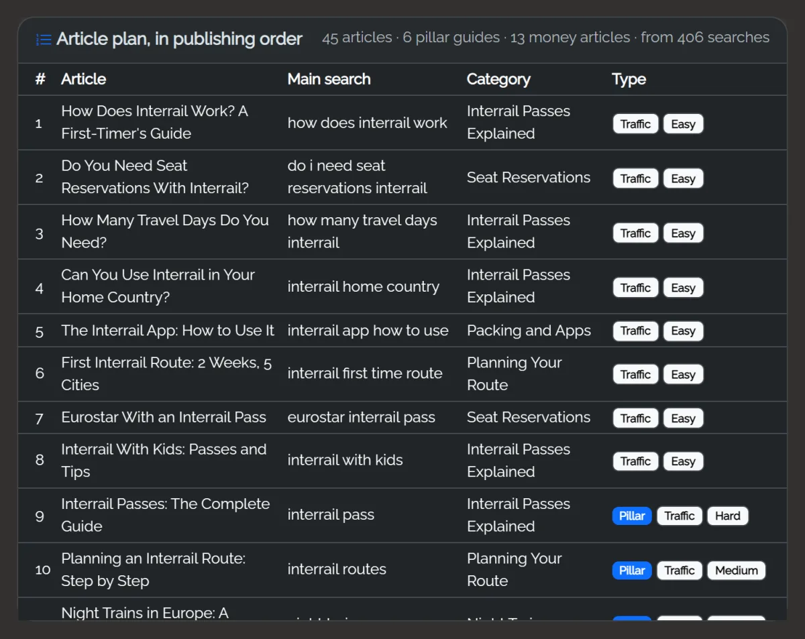Click the Easy badge in row 8
The height and width of the screenshot is (639, 805).
tap(683, 461)
